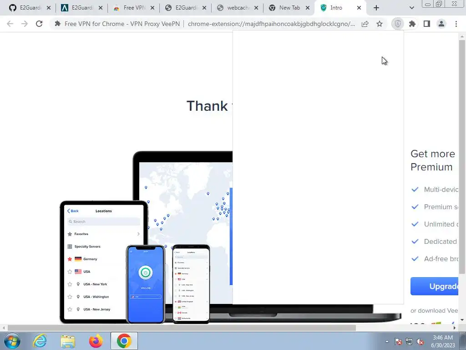Open the Chrome three-dot menu

coord(456,24)
